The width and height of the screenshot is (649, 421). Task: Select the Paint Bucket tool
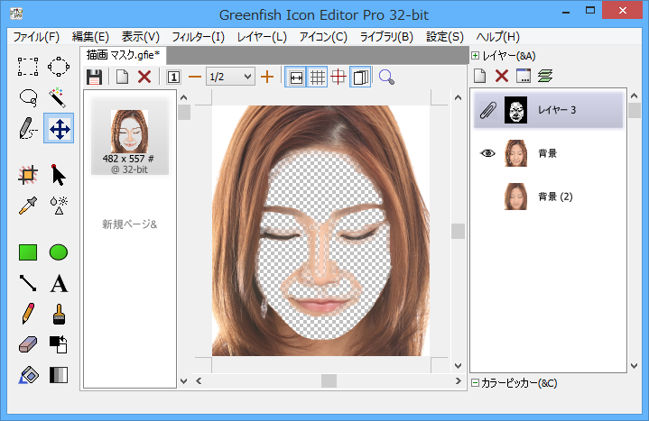point(28,375)
